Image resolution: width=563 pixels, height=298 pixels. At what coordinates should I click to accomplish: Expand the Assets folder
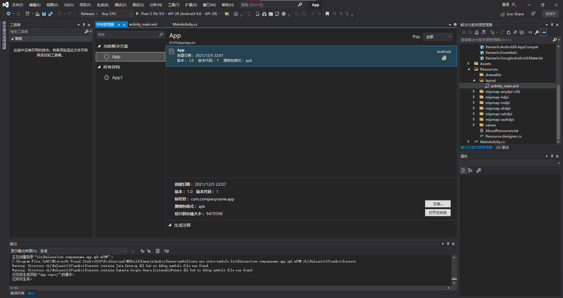[x=468, y=63]
